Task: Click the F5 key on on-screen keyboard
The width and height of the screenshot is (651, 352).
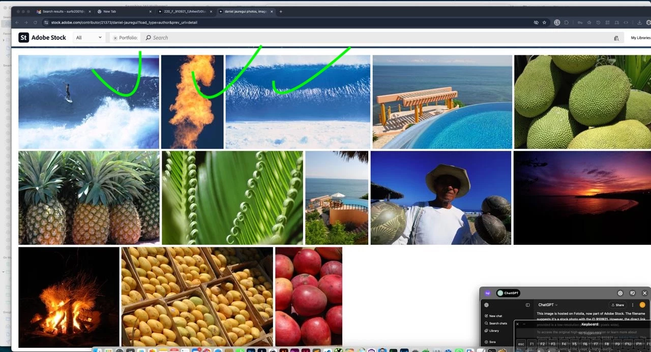Action: pyautogui.click(x=574, y=344)
